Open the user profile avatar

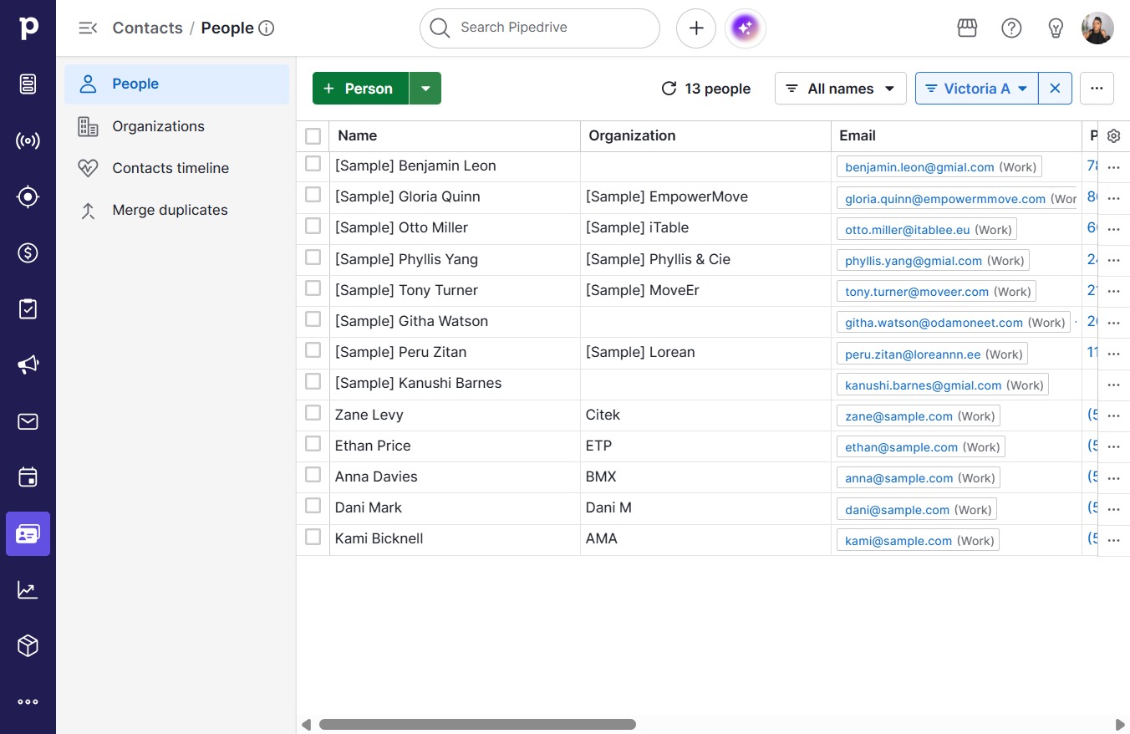pyautogui.click(x=1097, y=28)
